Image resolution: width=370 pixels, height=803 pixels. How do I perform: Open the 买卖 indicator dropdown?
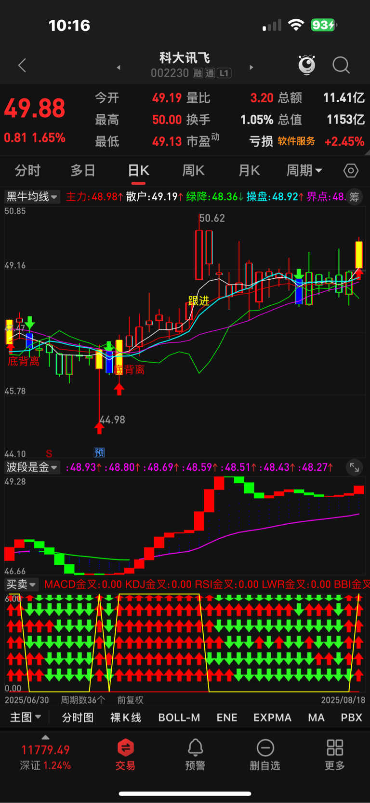21,585
